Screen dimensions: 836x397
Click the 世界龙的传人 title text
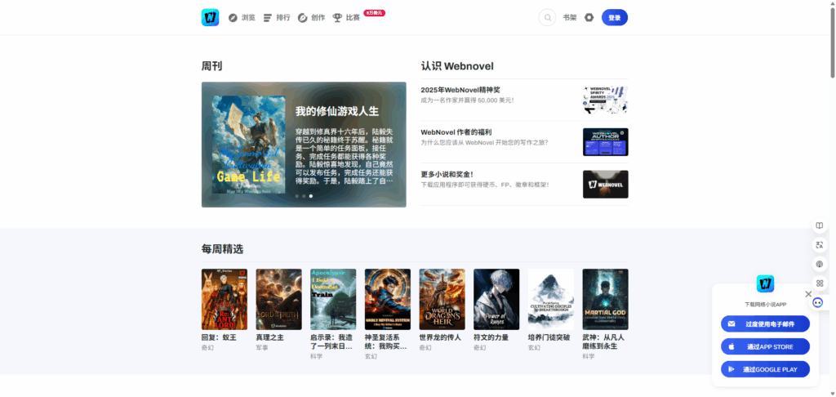pos(440,337)
